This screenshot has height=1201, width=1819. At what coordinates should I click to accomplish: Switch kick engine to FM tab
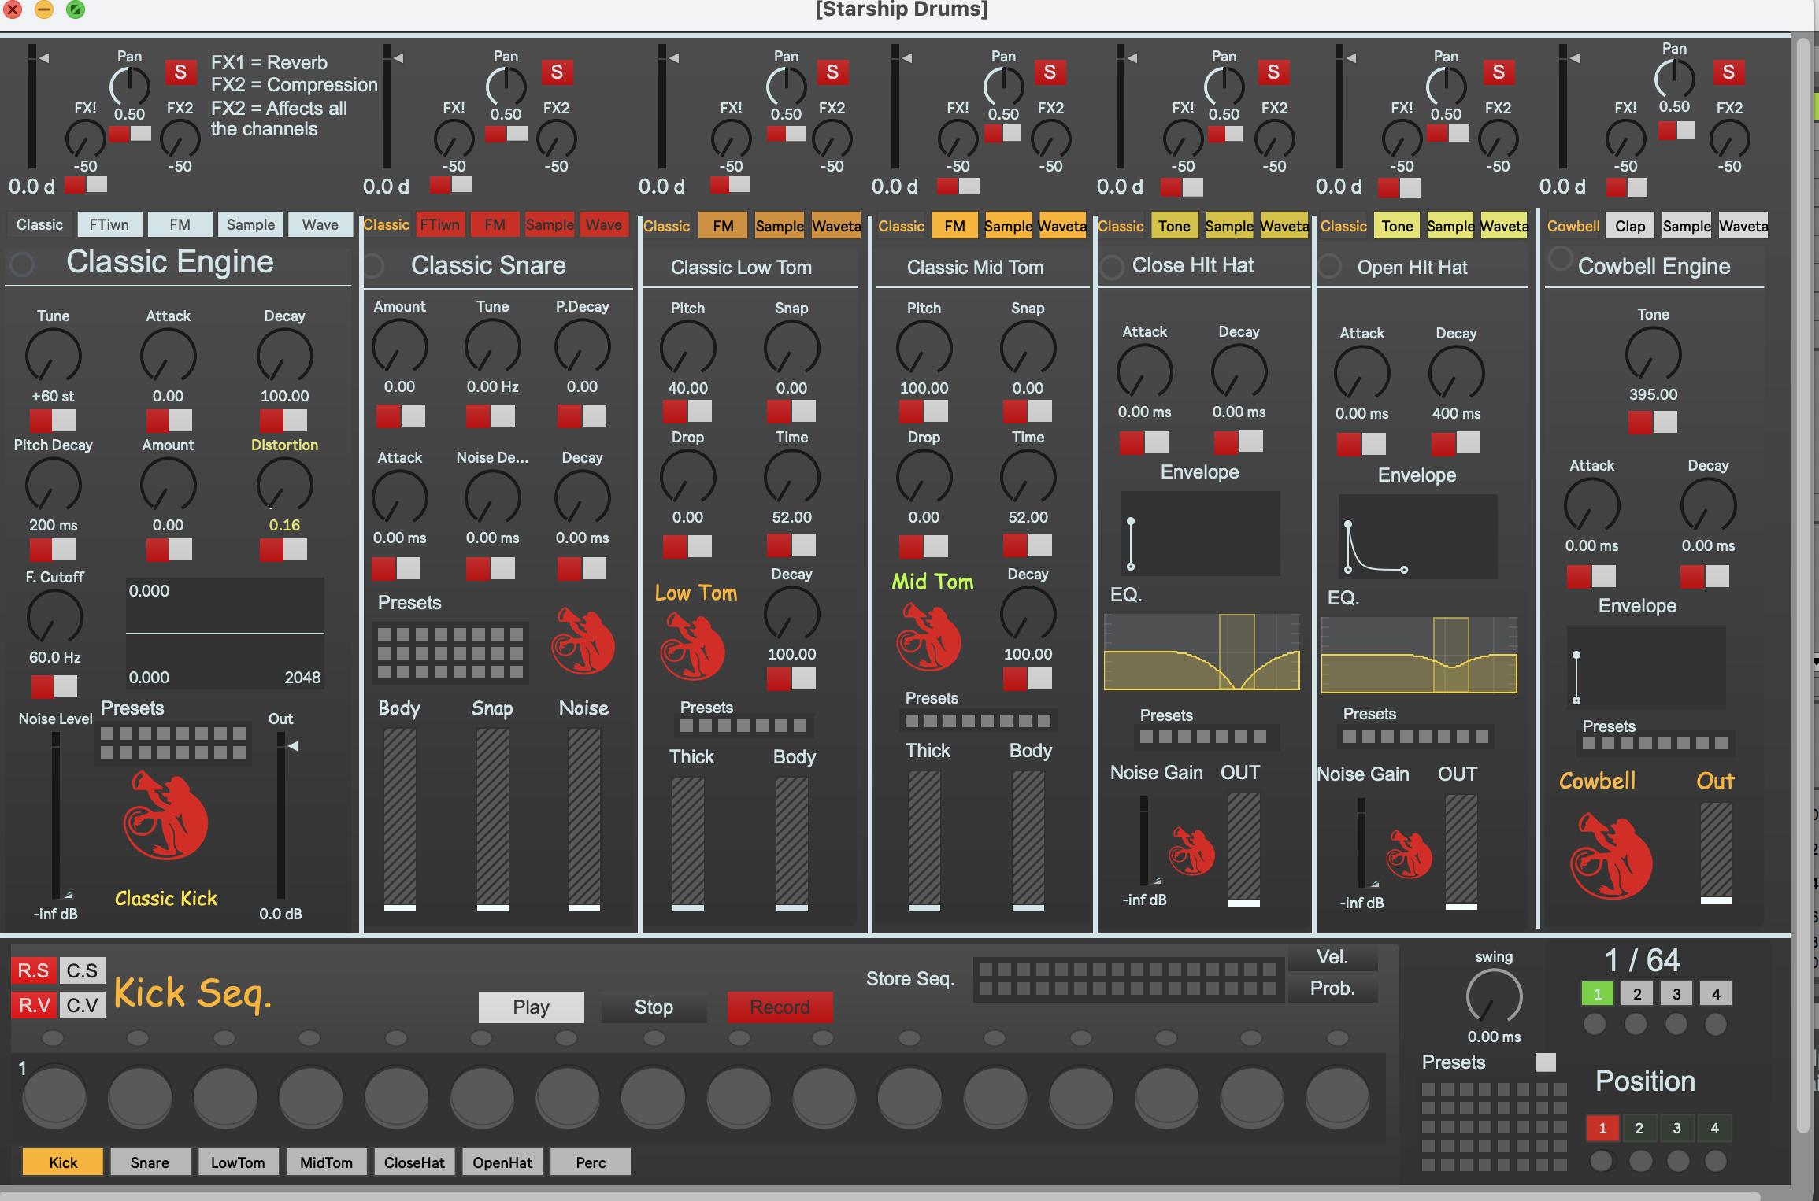(180, 225)
